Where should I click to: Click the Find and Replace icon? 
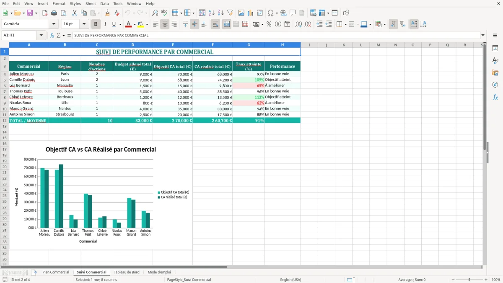click(155, 13)
